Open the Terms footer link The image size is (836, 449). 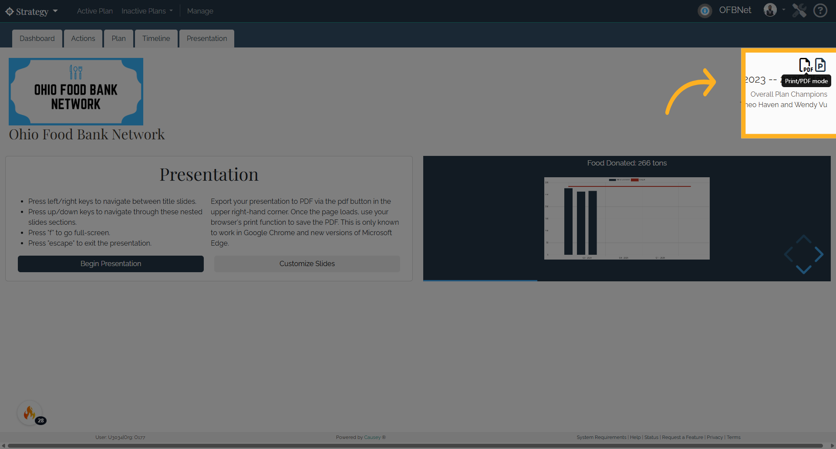pyautogui.click(x=734, y=437)
